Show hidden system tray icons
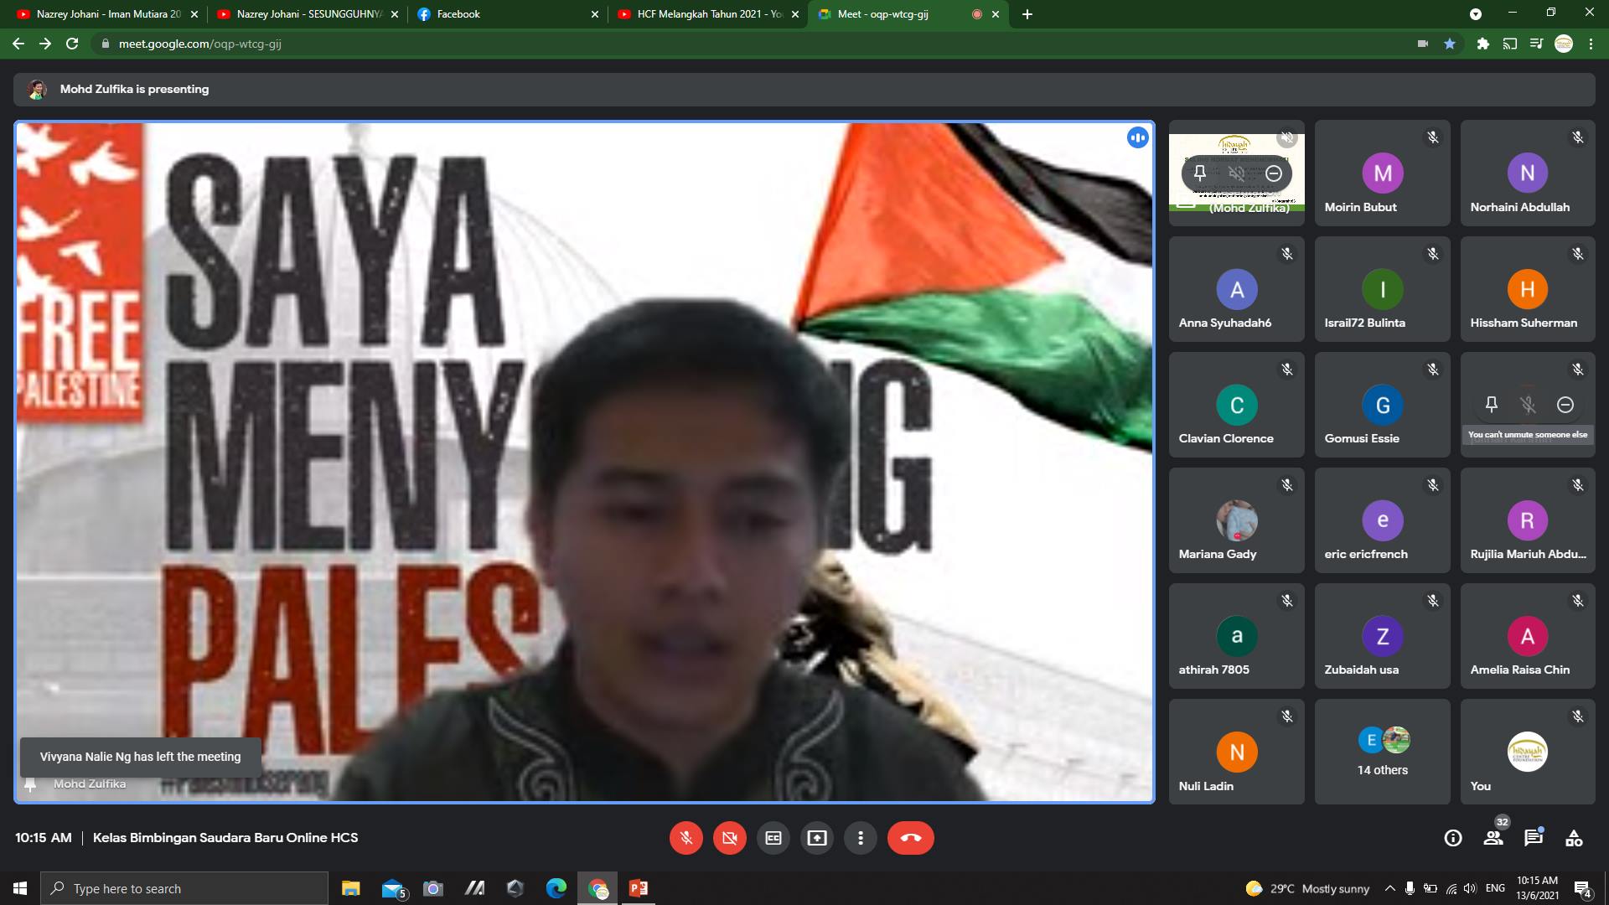Viewport: 1609px width, 905px height. [x=1389, y=888]
